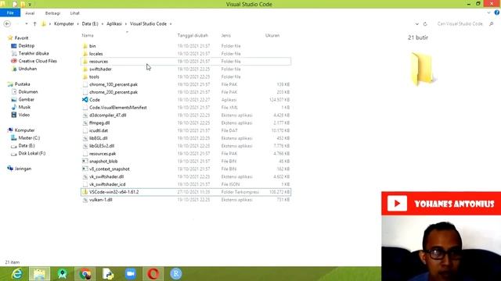
Task: Sort by the Ukuran column header
Action: [272, 35]
